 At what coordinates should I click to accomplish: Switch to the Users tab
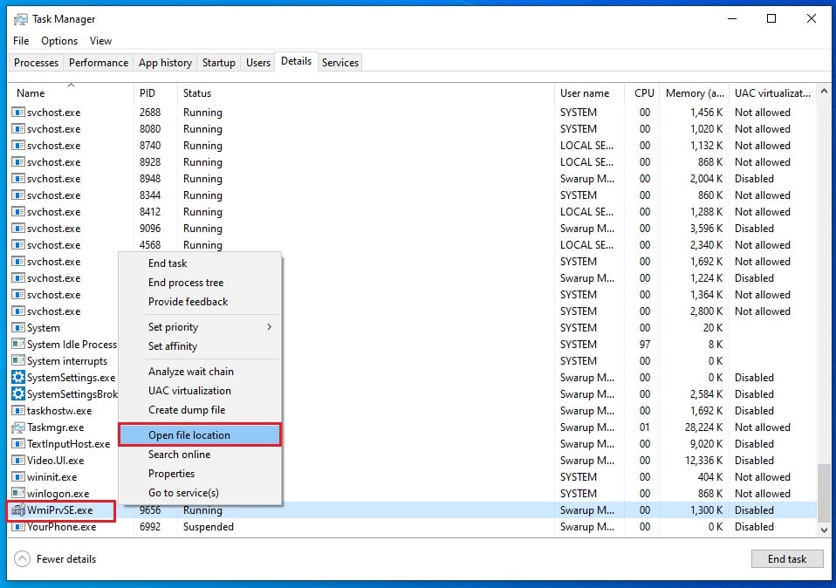[x=258, y=62]
